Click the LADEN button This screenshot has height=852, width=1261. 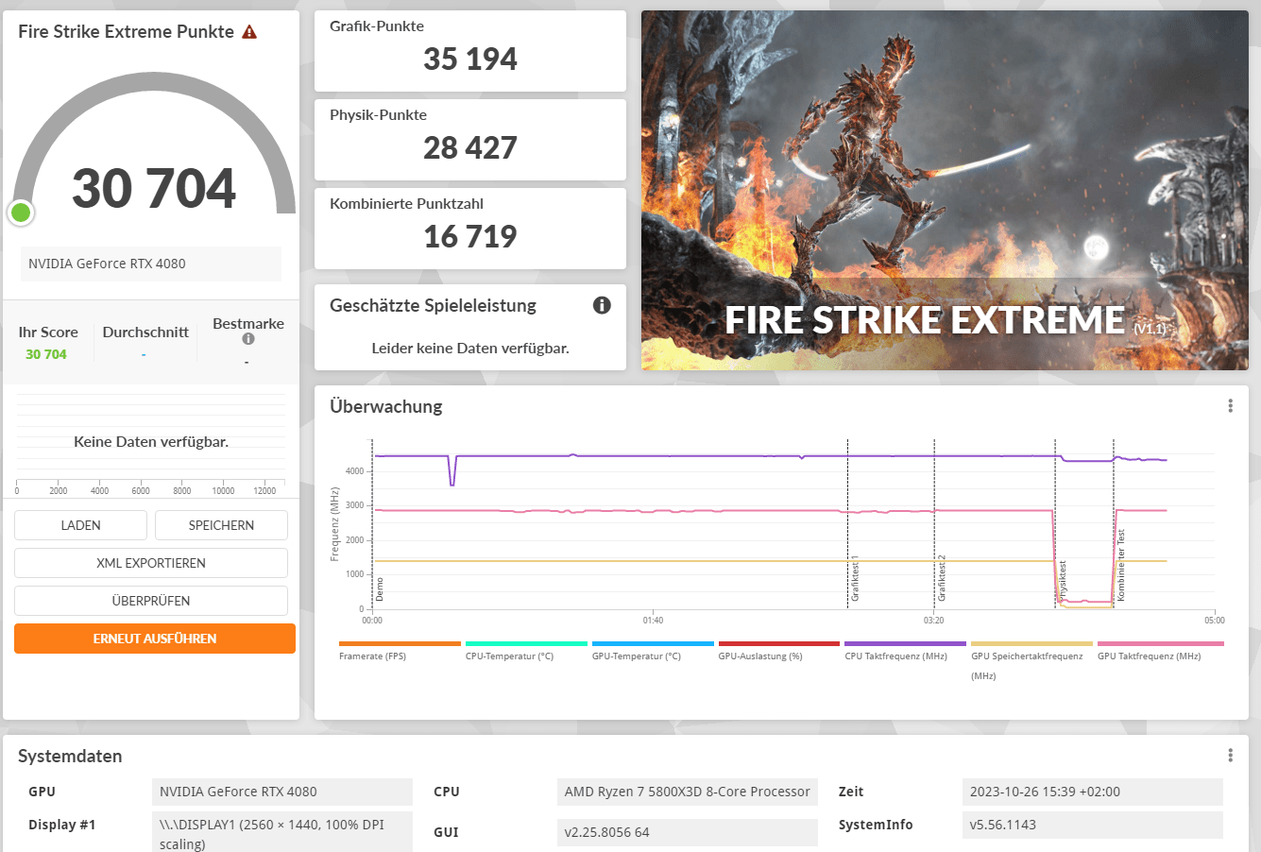coord(80,525)
